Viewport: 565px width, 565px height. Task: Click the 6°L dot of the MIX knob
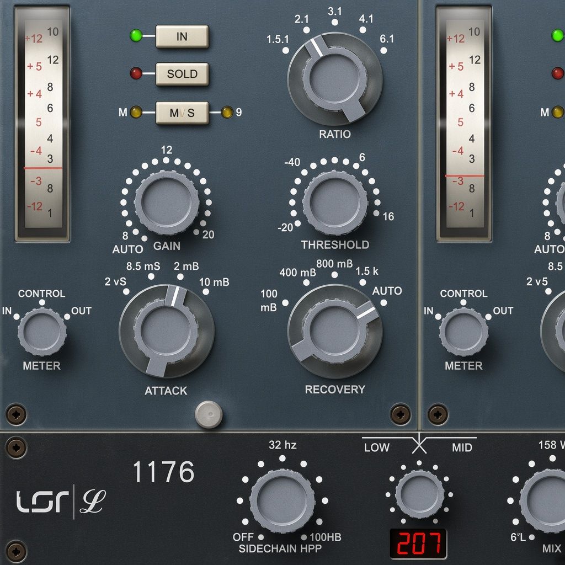coord(531,537)
